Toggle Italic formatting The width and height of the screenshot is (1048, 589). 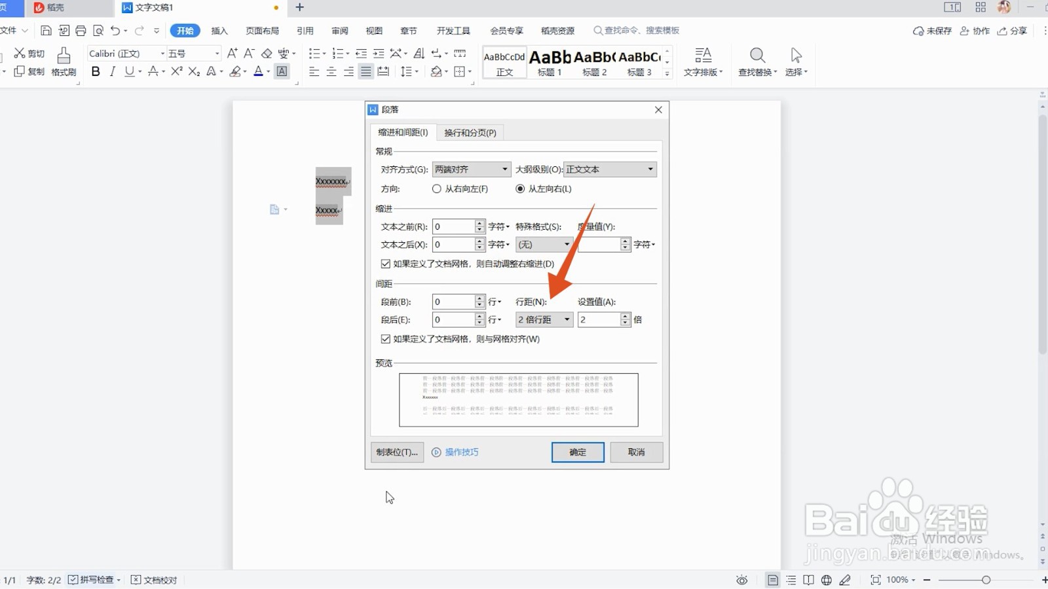click(113, 71)
